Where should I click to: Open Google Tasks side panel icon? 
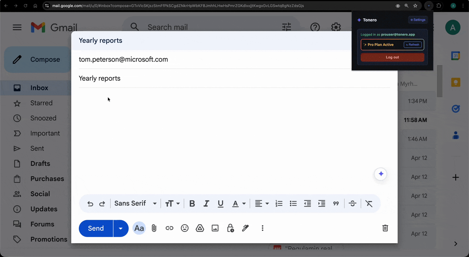tap(456, 109)
